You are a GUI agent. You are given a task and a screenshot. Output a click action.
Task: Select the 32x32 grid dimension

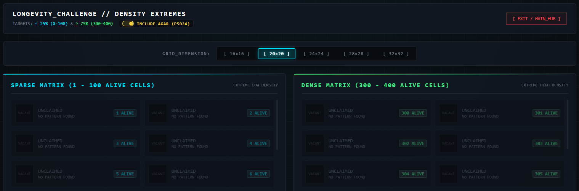396,54
